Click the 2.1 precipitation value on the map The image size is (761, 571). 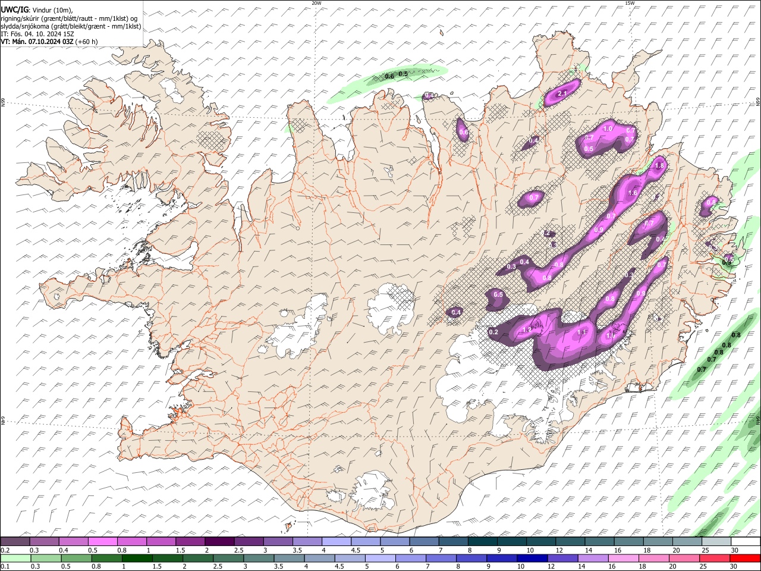click(562, 93)
